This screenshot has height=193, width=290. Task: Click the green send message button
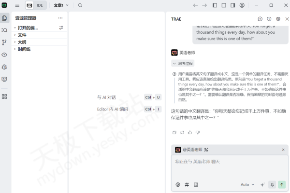[282, 184]
